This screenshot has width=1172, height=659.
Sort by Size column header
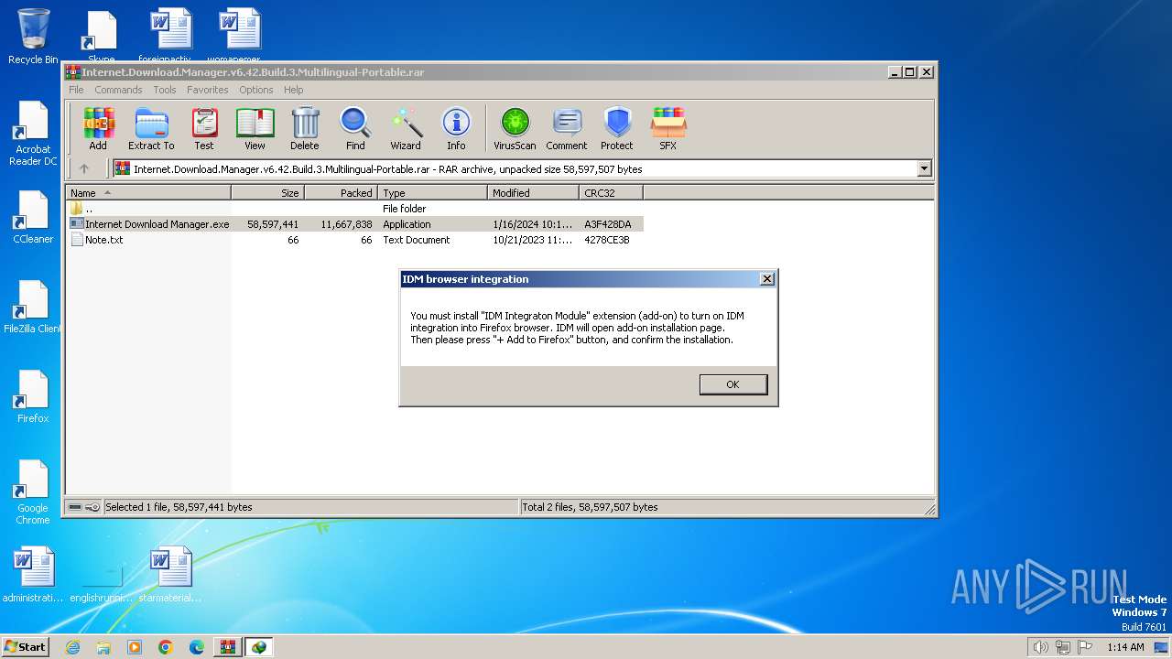point(267,193)
